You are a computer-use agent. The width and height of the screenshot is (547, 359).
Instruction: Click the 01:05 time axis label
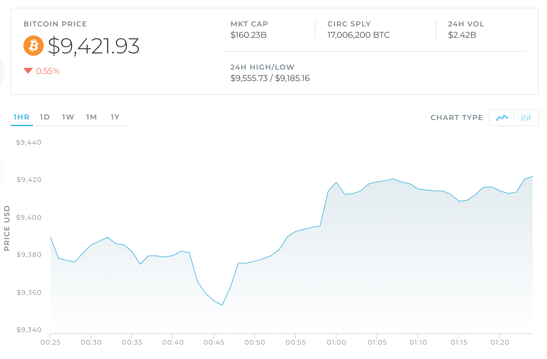coord(377,342)
